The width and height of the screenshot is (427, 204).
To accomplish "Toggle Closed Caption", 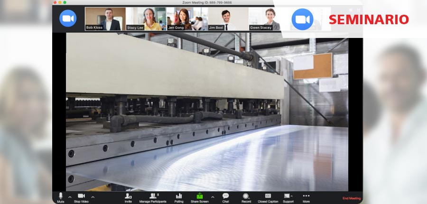I will click(268, 196).
